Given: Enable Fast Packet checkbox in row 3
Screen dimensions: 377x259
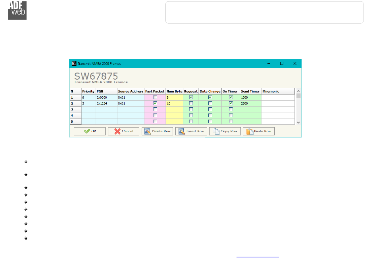Looking at the screenshot, I should pyautogui.click(x=155, y=109).
